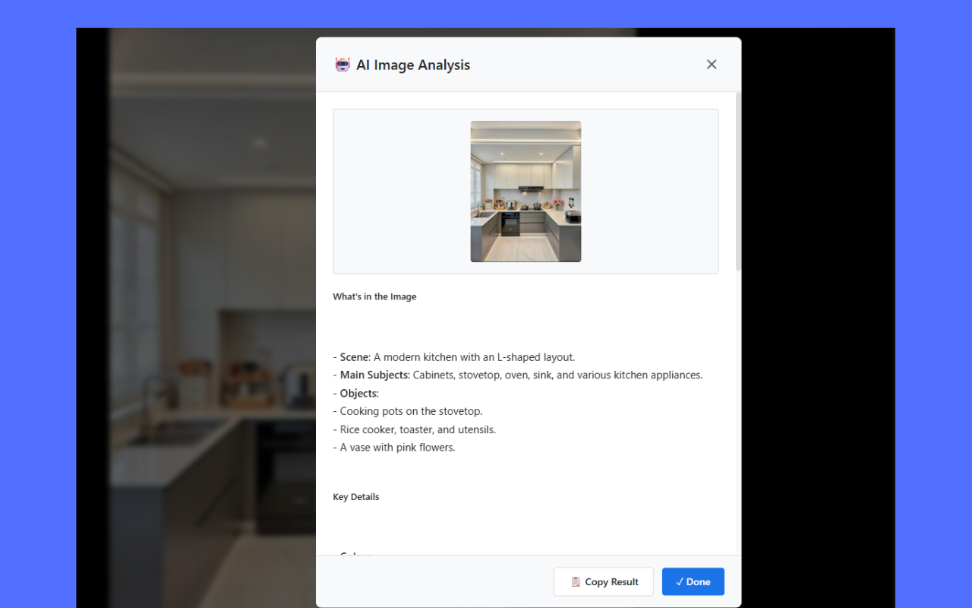Click "A vase with pink flowers." line

pyautogui.click(x=397, y=448)
